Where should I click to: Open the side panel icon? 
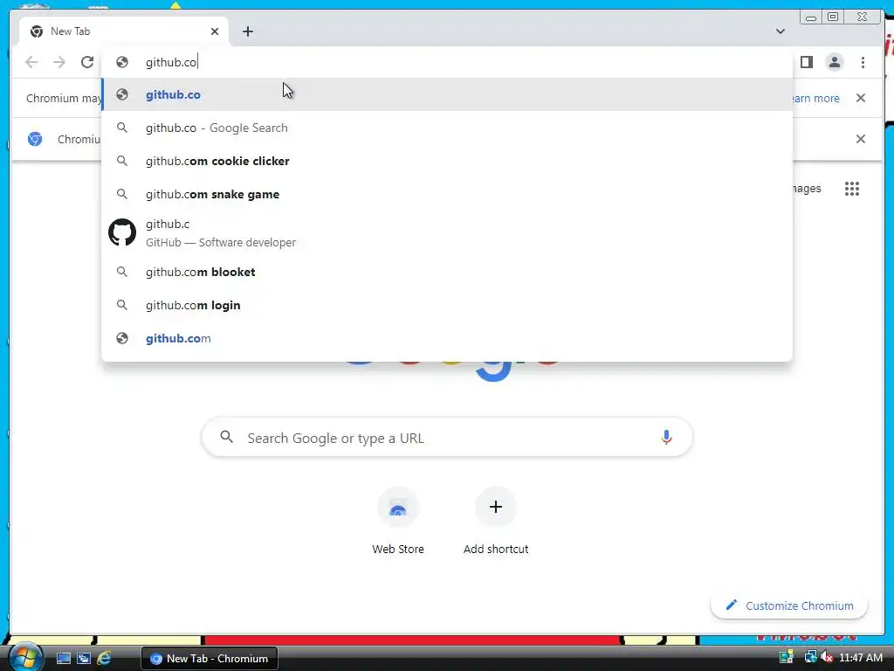point(806,62)
